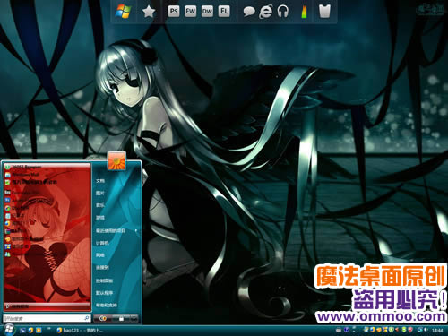Open 默认程序 (Default Programs) in the Start menu
Screen dimensions: 448x336
[x=104, y=293]
